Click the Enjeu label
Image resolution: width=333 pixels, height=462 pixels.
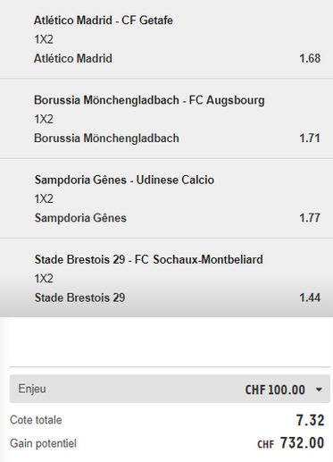tap(32, 389)
